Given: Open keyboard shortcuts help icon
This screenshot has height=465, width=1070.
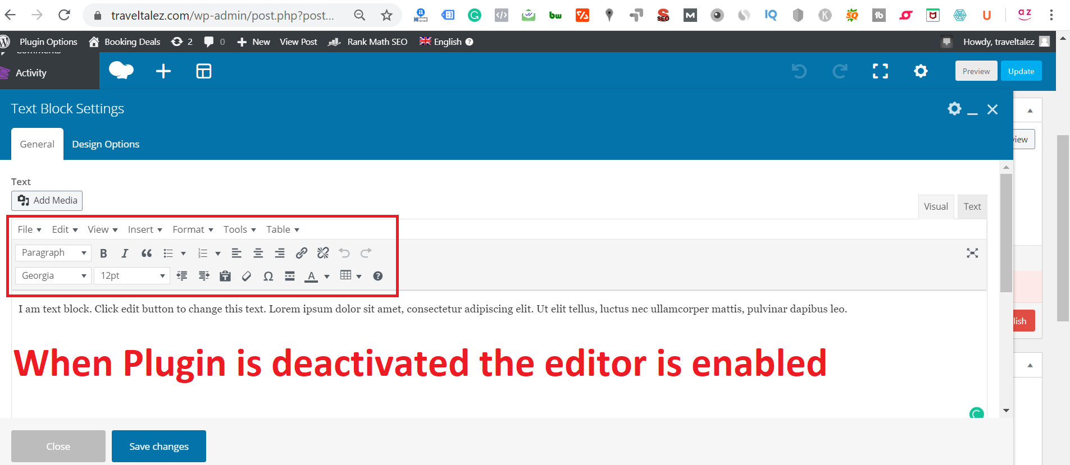Looking at the screenshot, I should [x=378, y=275].
